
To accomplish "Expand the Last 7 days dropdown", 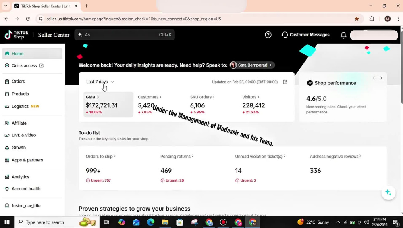I will 100,82.
